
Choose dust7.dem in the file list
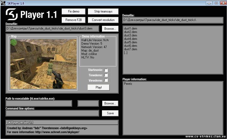pyautogui.click(x=131, y=49)
